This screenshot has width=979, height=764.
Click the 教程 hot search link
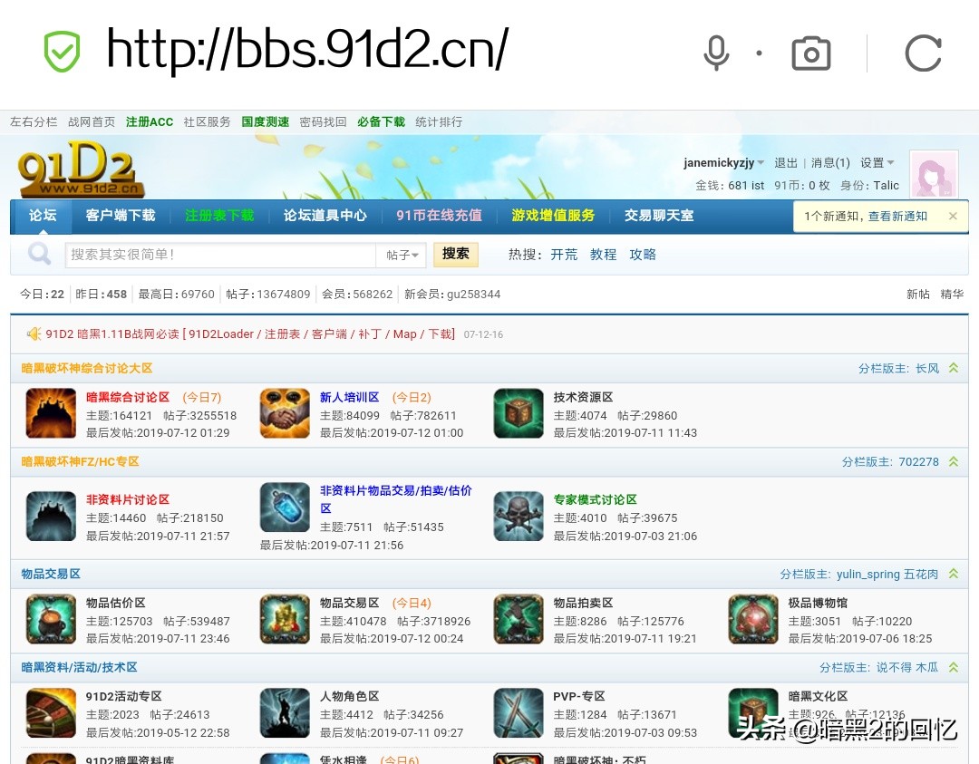coord(603,255)
